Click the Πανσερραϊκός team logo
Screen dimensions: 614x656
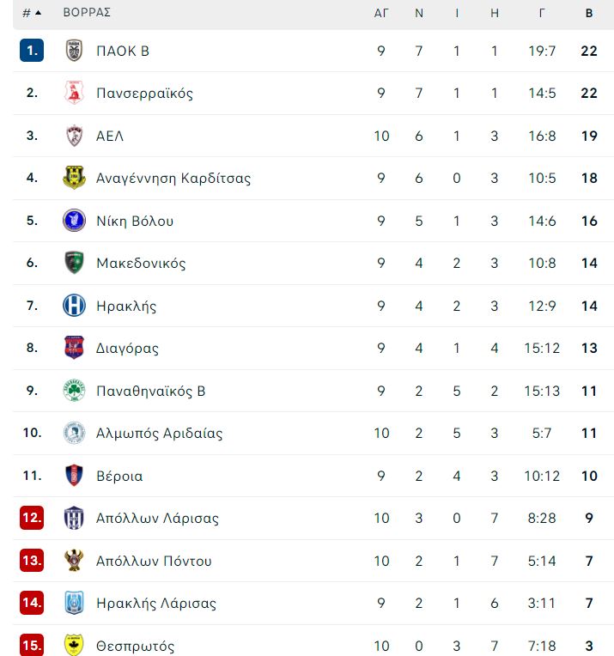[74, 93]
